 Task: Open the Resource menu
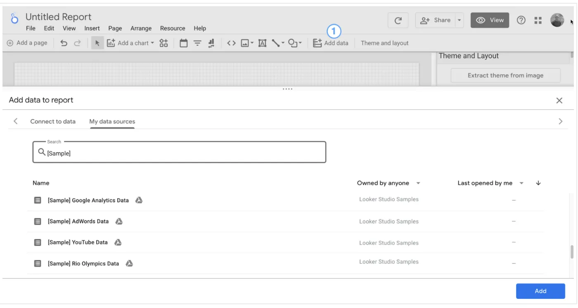coord(173,28)
